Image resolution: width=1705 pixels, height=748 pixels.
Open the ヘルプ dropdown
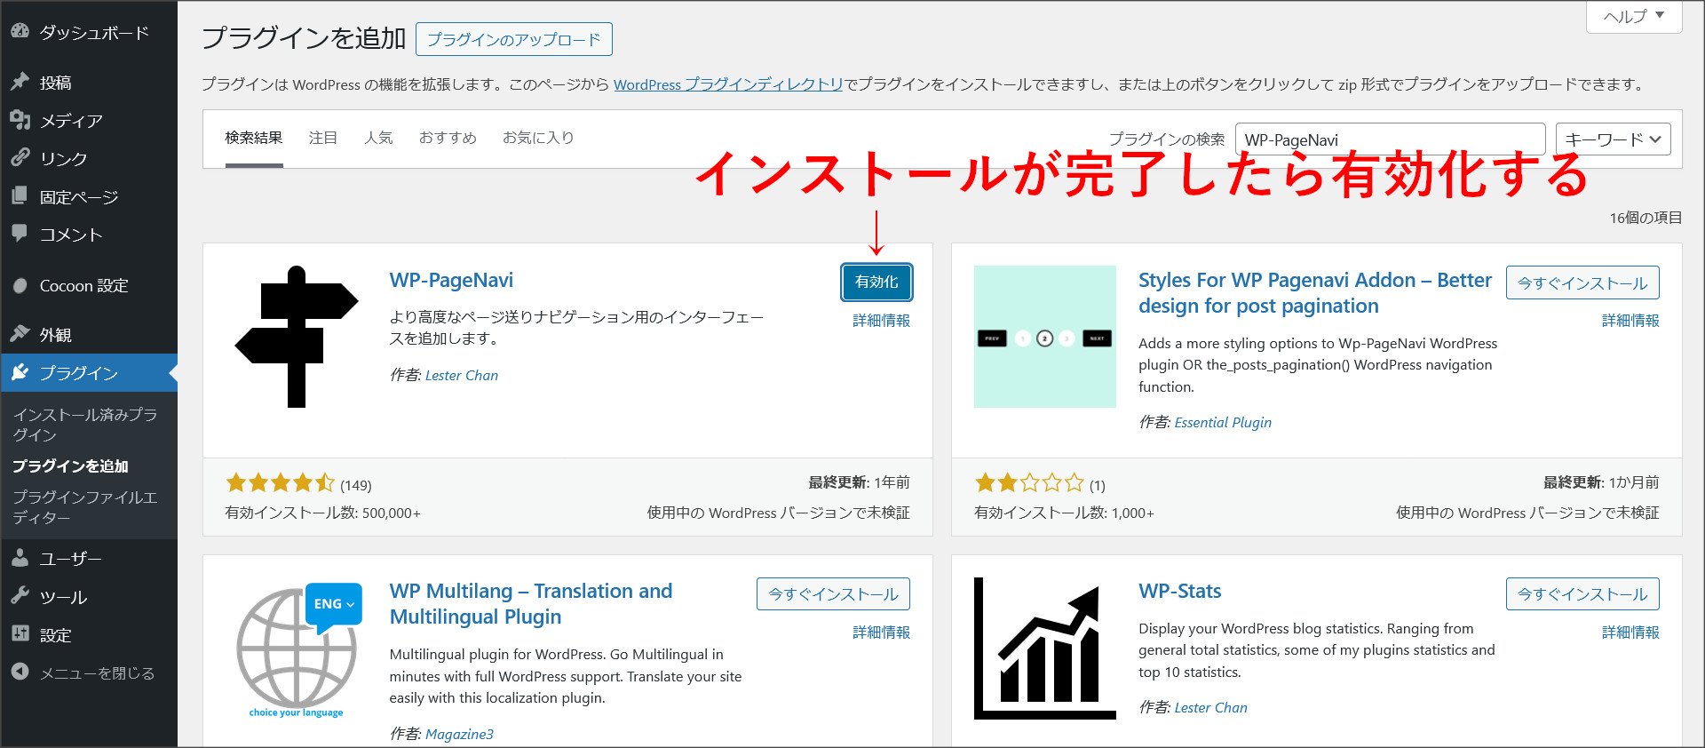1634,16
